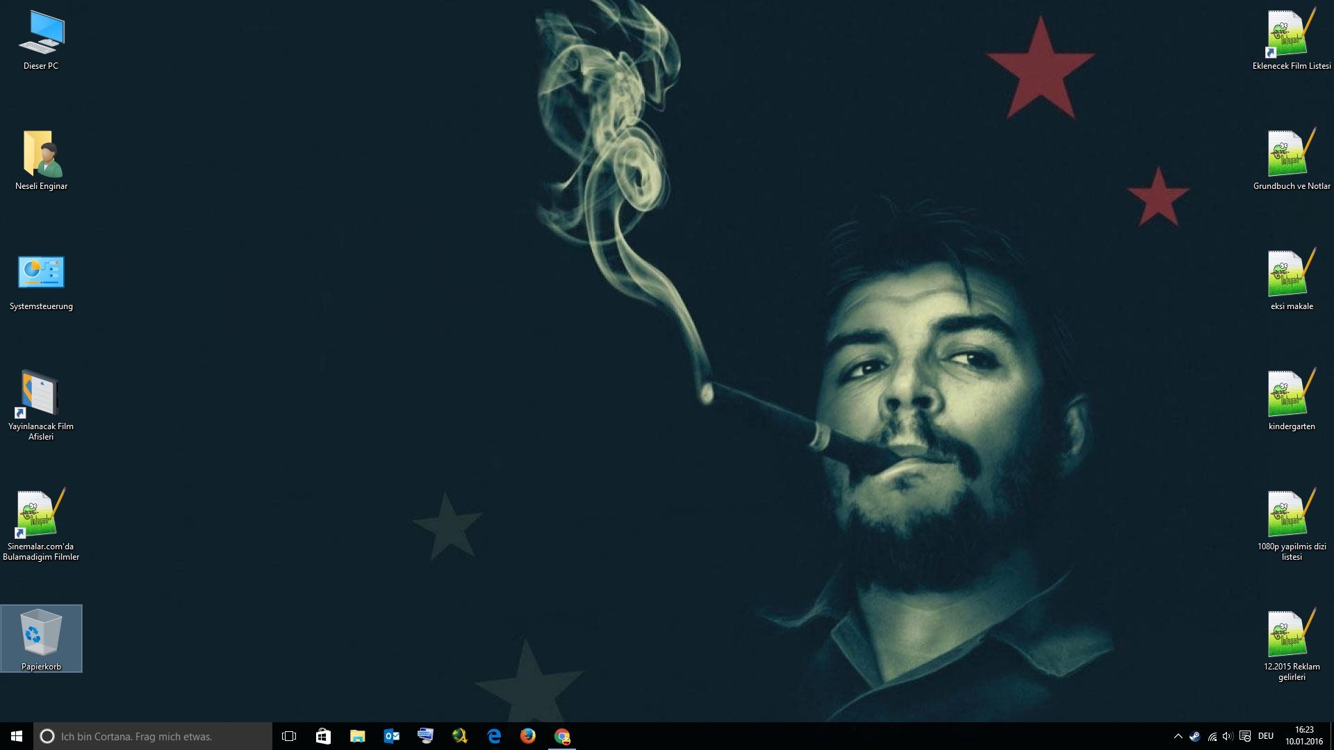Open the Windows Start menu
This screenshot has height=750, width=1334.
tap(17, 736)
